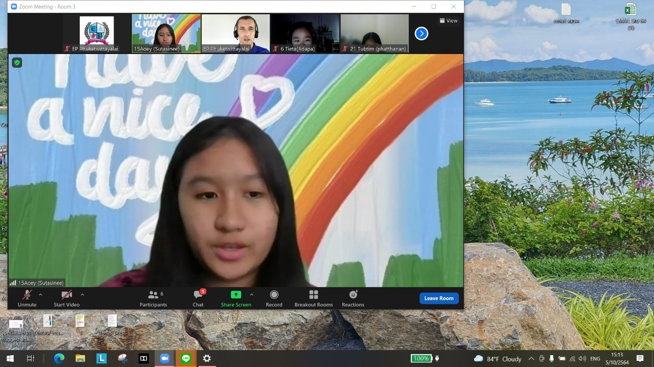
Task: Open the email text file on desktop
Action: [566, 14]
